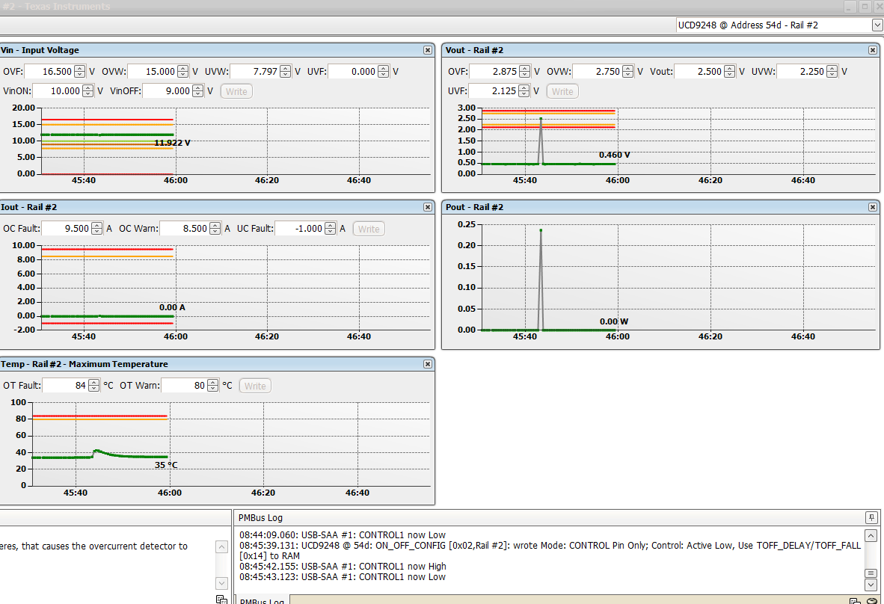Click PMBus Log scrollbar up arrow
This screenshot has width=884, height=604.
click(x=871, y=536)
